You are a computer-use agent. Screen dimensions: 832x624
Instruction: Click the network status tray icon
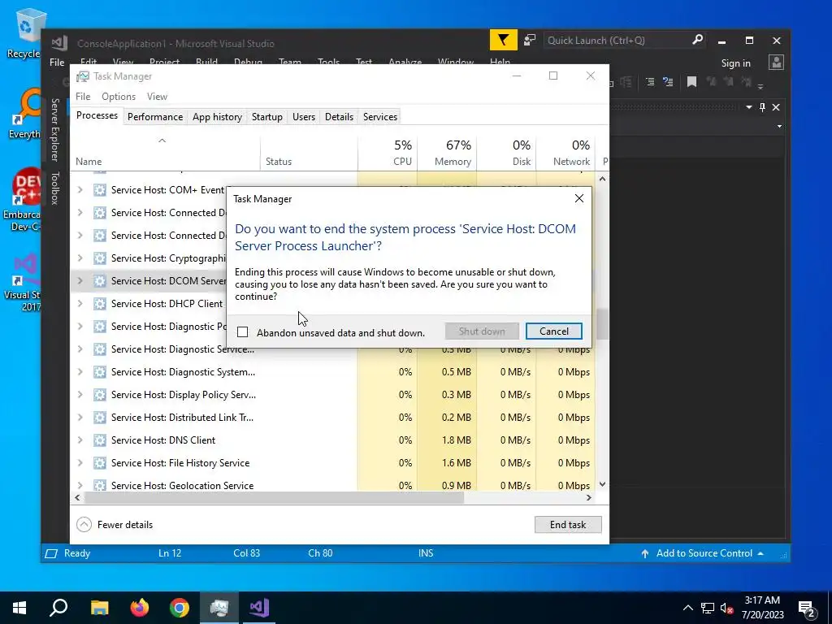pyautogui.click(x=708, y=608)
